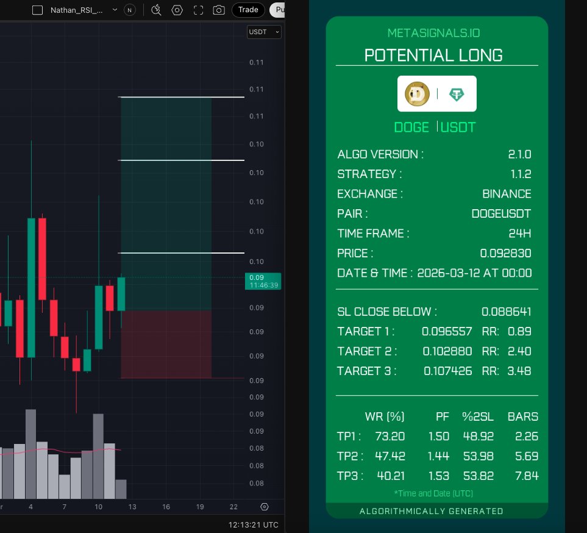Click the Nathan_RSI_... layout name
The height and width of the screenshot is (533, 587).
(76, 10)
